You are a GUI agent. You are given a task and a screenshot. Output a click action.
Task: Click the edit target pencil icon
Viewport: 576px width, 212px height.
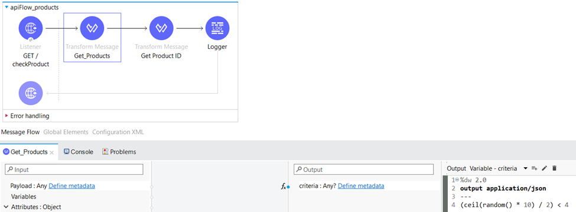pyautogui.click(x=545, y=168)
